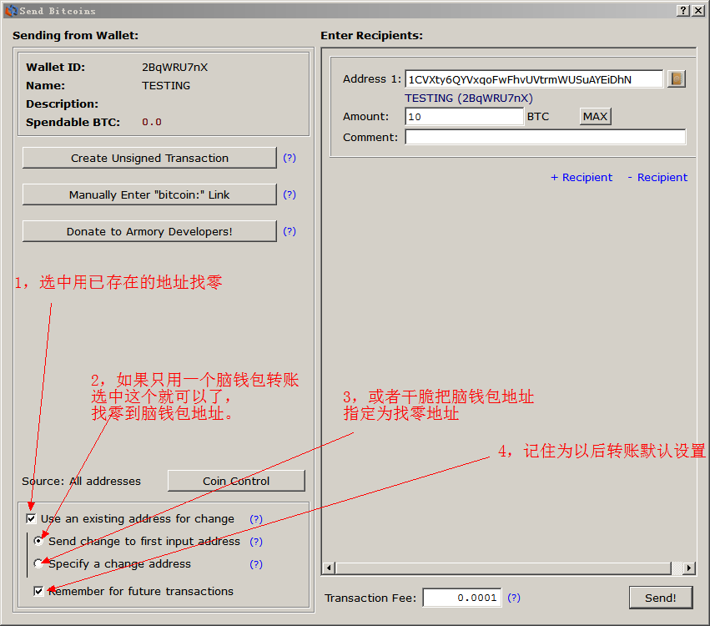
Task: Open help for existing change address option
Action: 256,519
